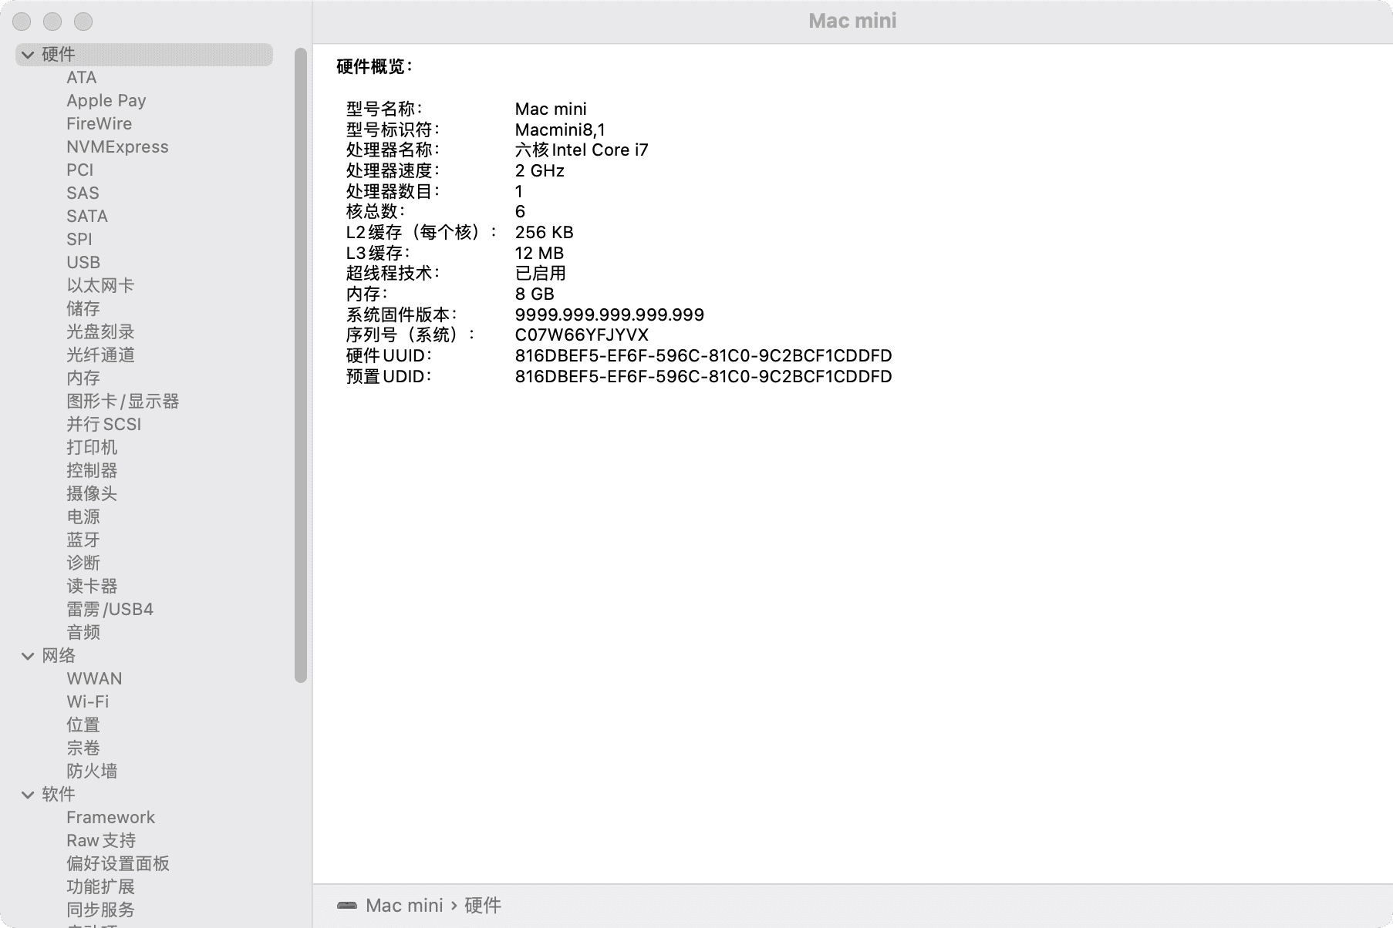Select SPI in the sidebar
Viewport: 1393px width, 928px height.
79,240
